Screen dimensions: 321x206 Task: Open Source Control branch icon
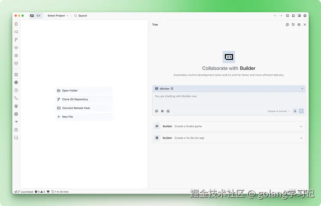click(x=16, y=40)
